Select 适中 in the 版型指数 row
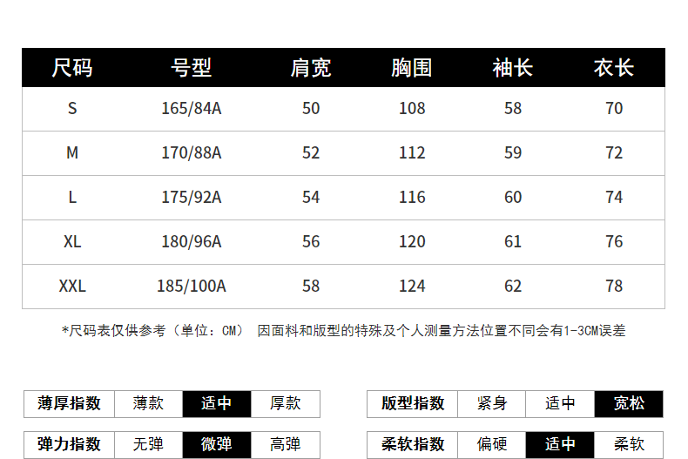This screenshot has width=688, height=459. point(560,404)
